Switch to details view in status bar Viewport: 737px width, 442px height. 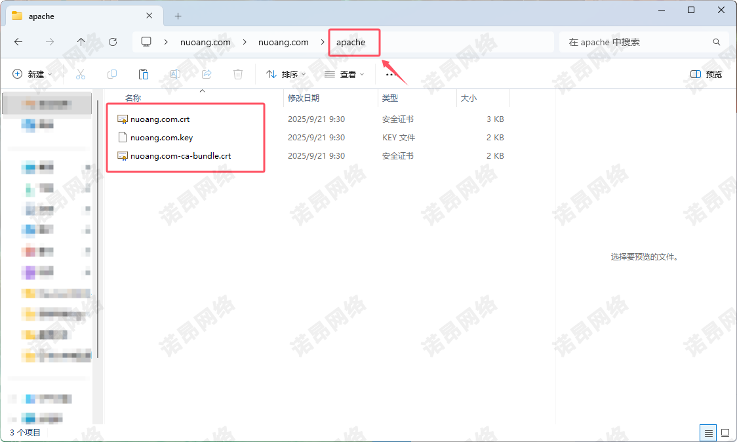[707, 433]
